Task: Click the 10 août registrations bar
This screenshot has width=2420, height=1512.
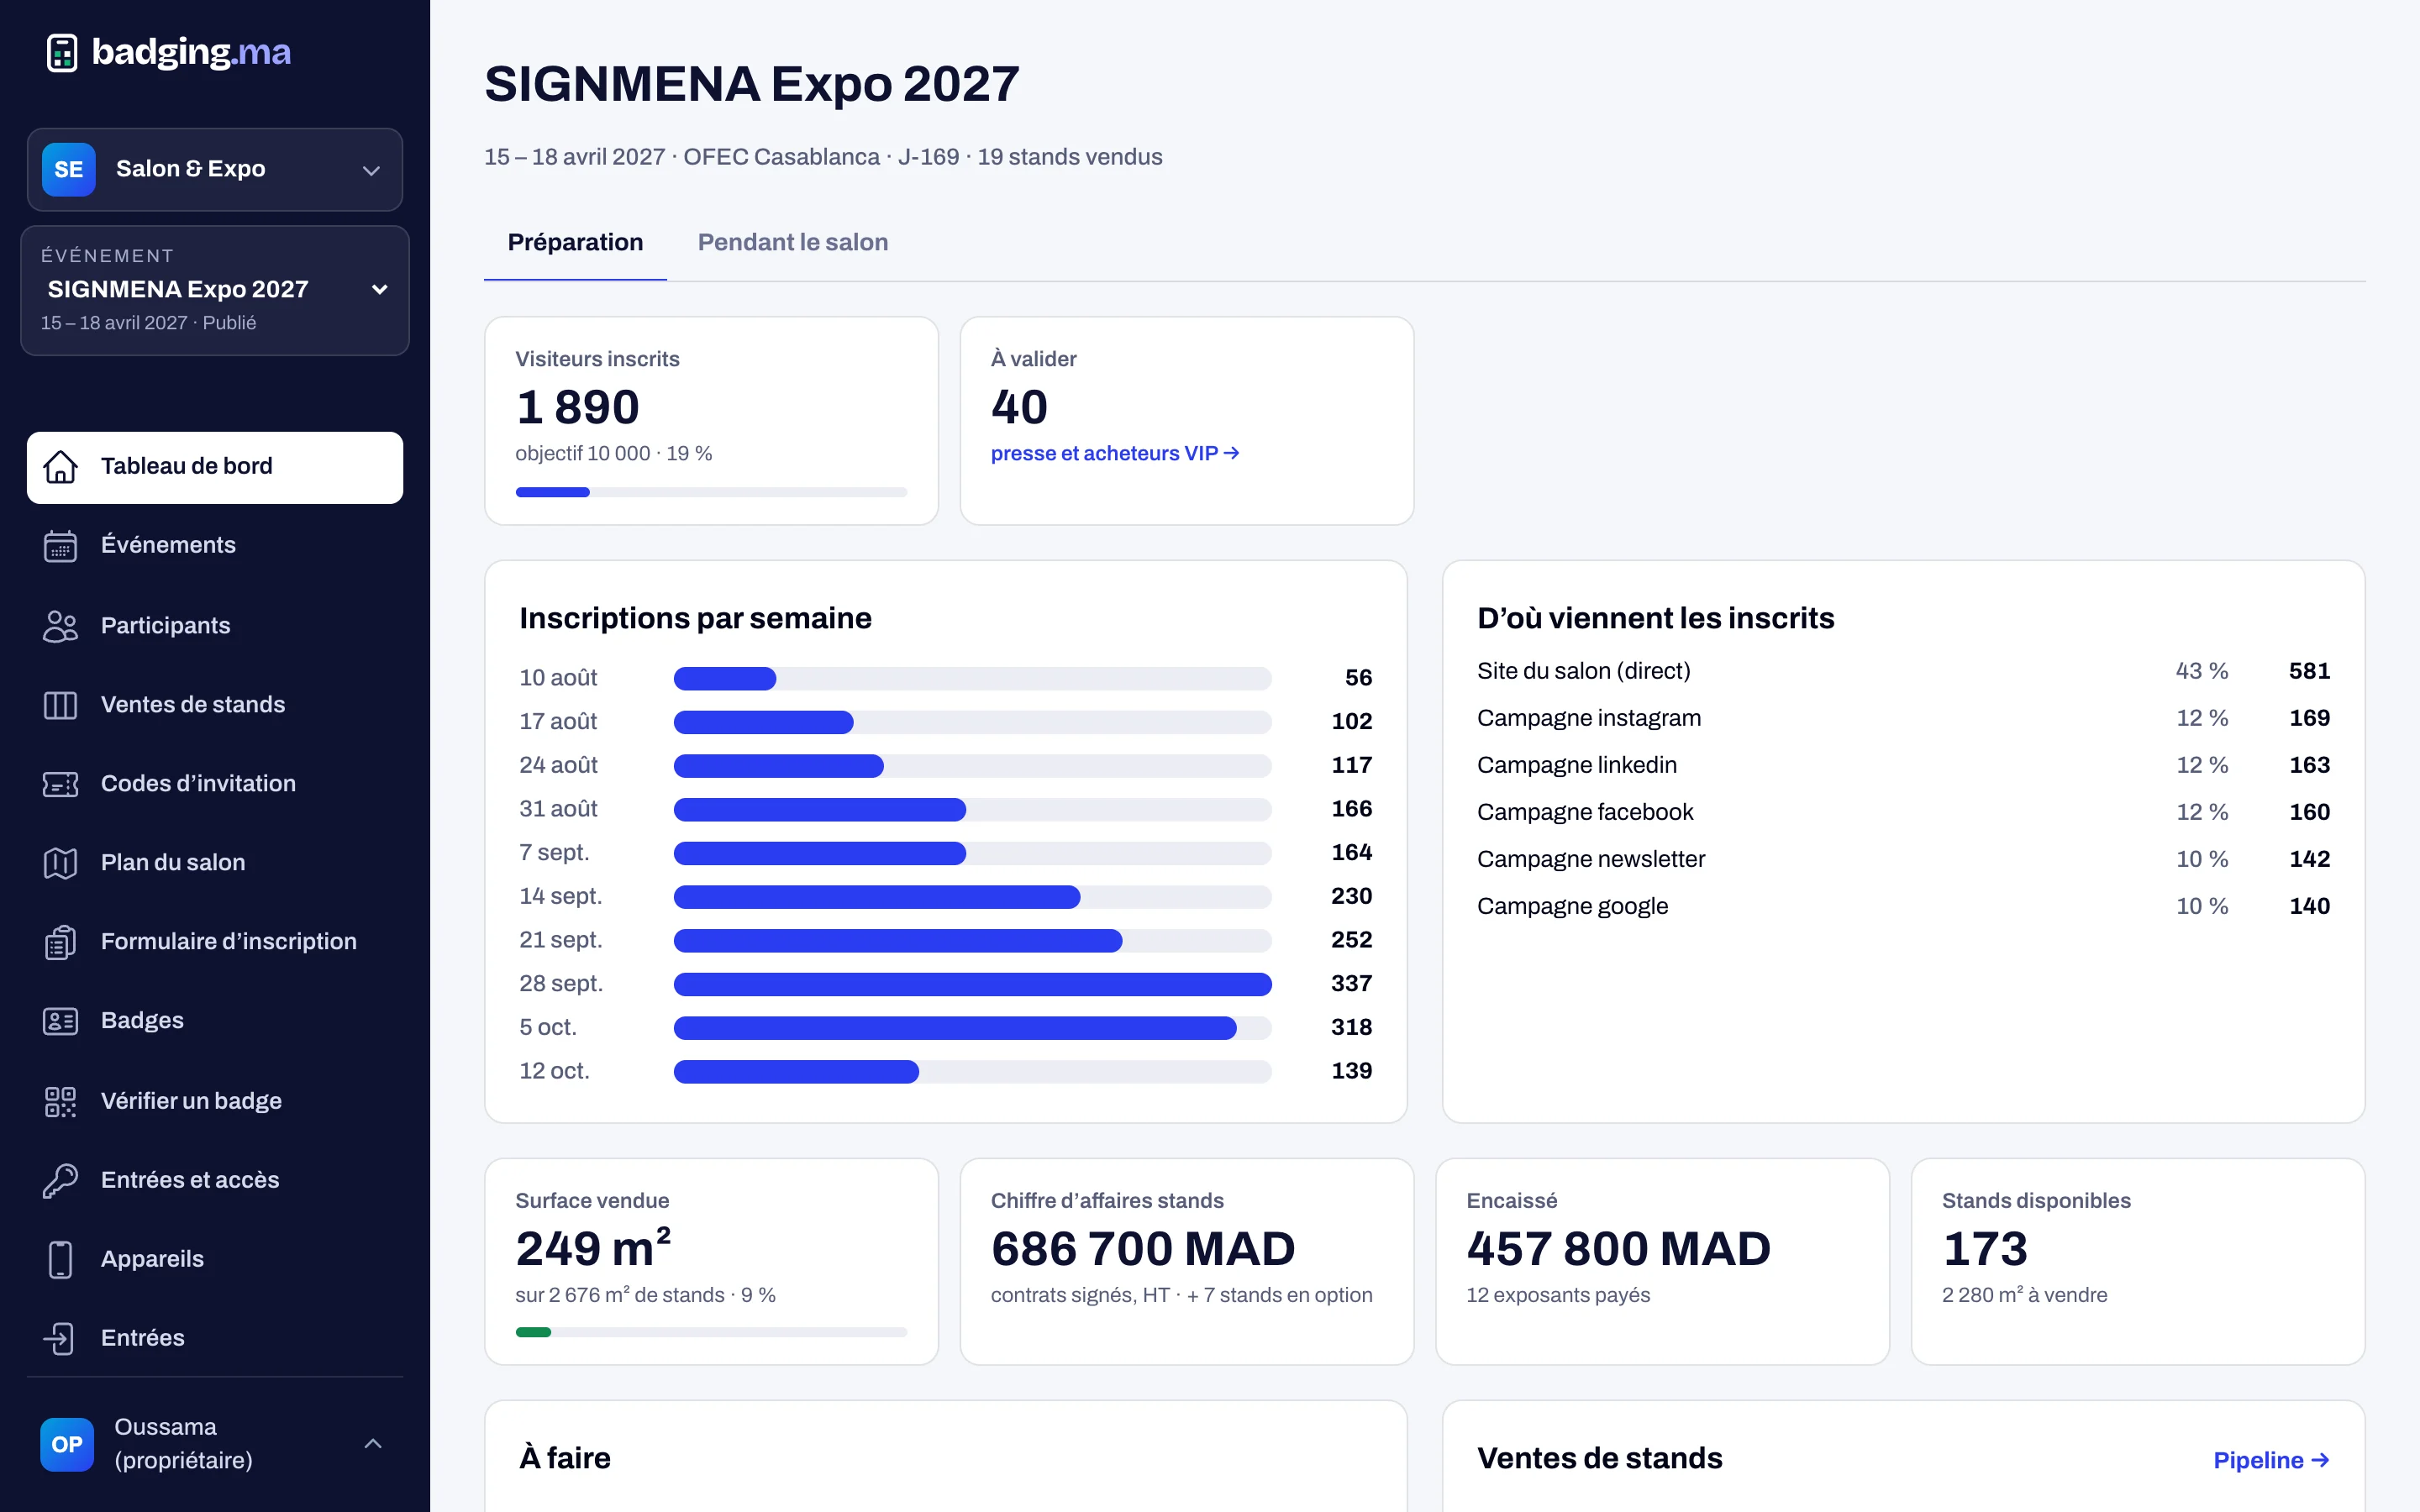Action: 972,678
